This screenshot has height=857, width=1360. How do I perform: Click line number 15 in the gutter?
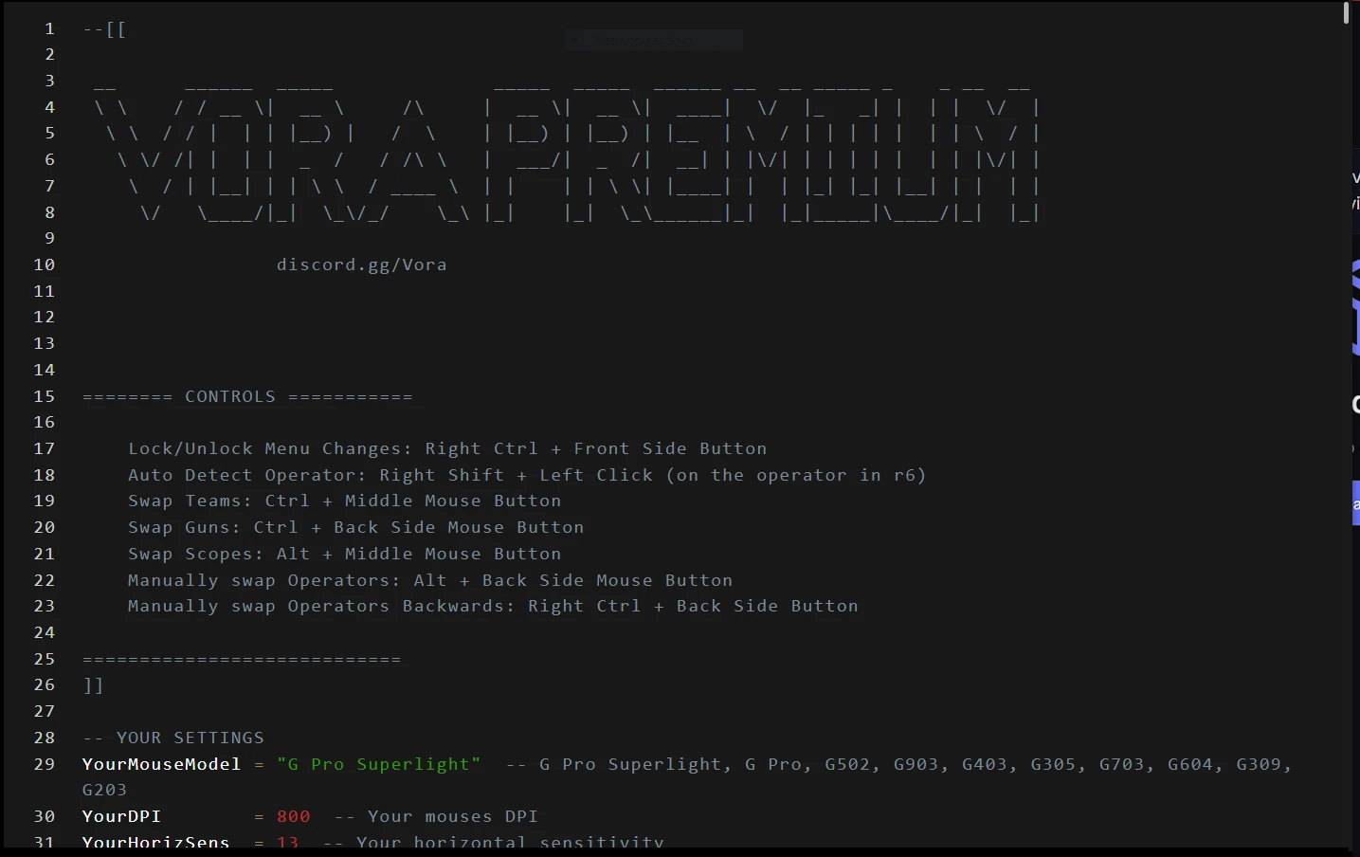click(x=45, y=396)
